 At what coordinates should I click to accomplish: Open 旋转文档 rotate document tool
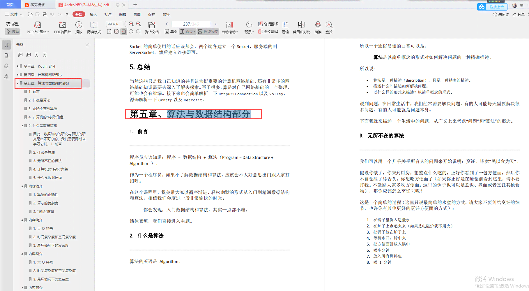coord(151,28)
